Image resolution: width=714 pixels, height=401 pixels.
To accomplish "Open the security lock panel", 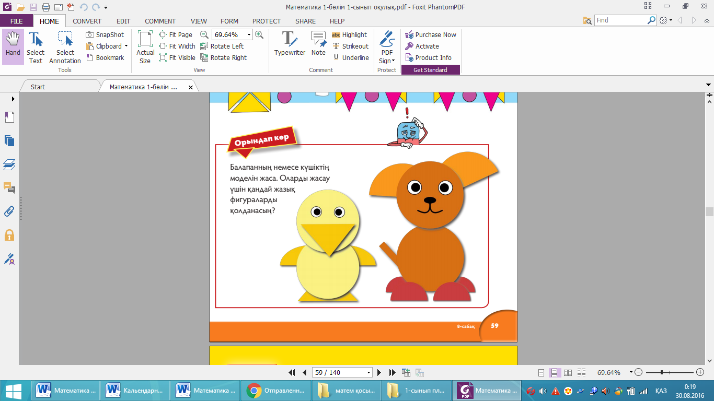I will pyautogui.click(x=9, y=235).
